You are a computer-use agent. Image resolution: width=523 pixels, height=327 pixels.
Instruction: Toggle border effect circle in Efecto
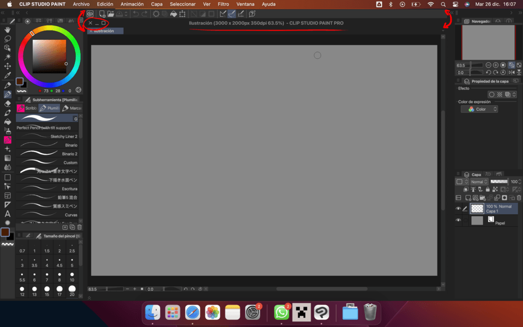point(491,94)
